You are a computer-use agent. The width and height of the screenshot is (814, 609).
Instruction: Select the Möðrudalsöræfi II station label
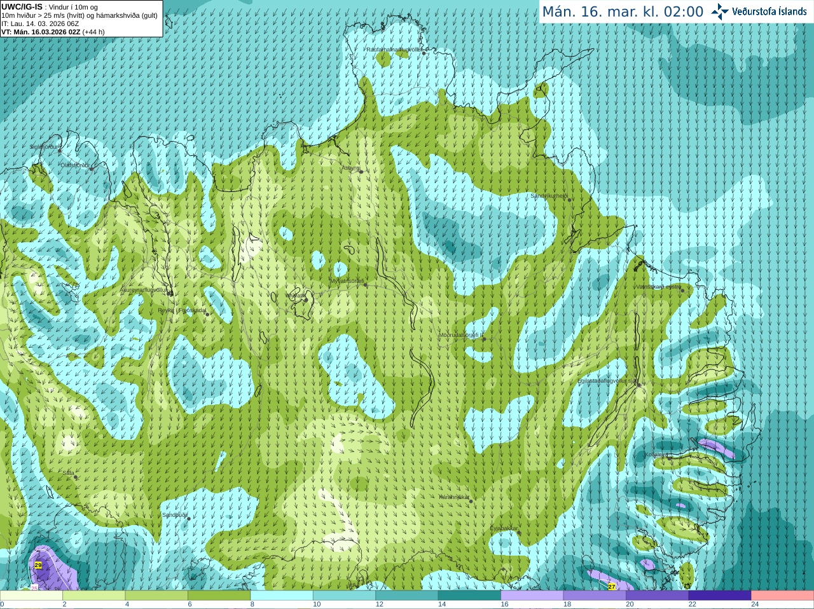(461, 335)
